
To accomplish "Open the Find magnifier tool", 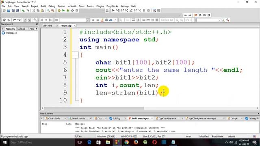I will (x=48, y=11).
